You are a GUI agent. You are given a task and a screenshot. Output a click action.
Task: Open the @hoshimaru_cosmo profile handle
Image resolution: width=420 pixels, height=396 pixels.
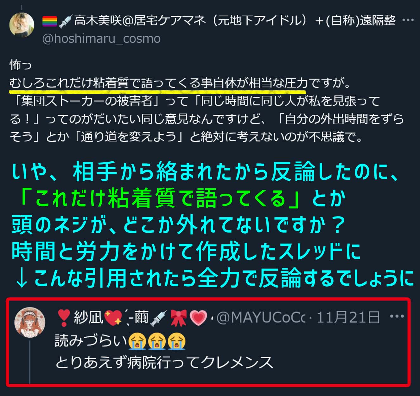click(101, 39)
